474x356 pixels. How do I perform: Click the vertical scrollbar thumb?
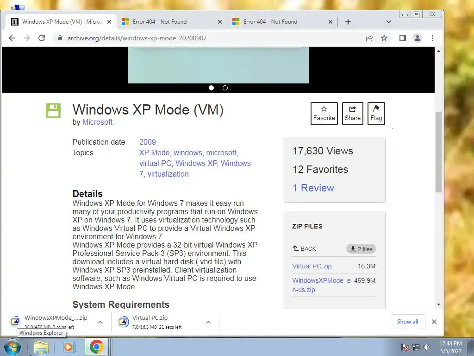[439, 152]
